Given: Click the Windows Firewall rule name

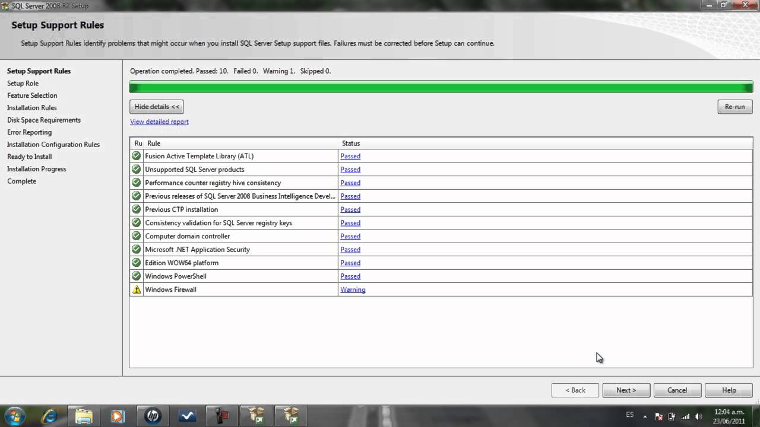Looking at the screenshot, I should [170, 289].
